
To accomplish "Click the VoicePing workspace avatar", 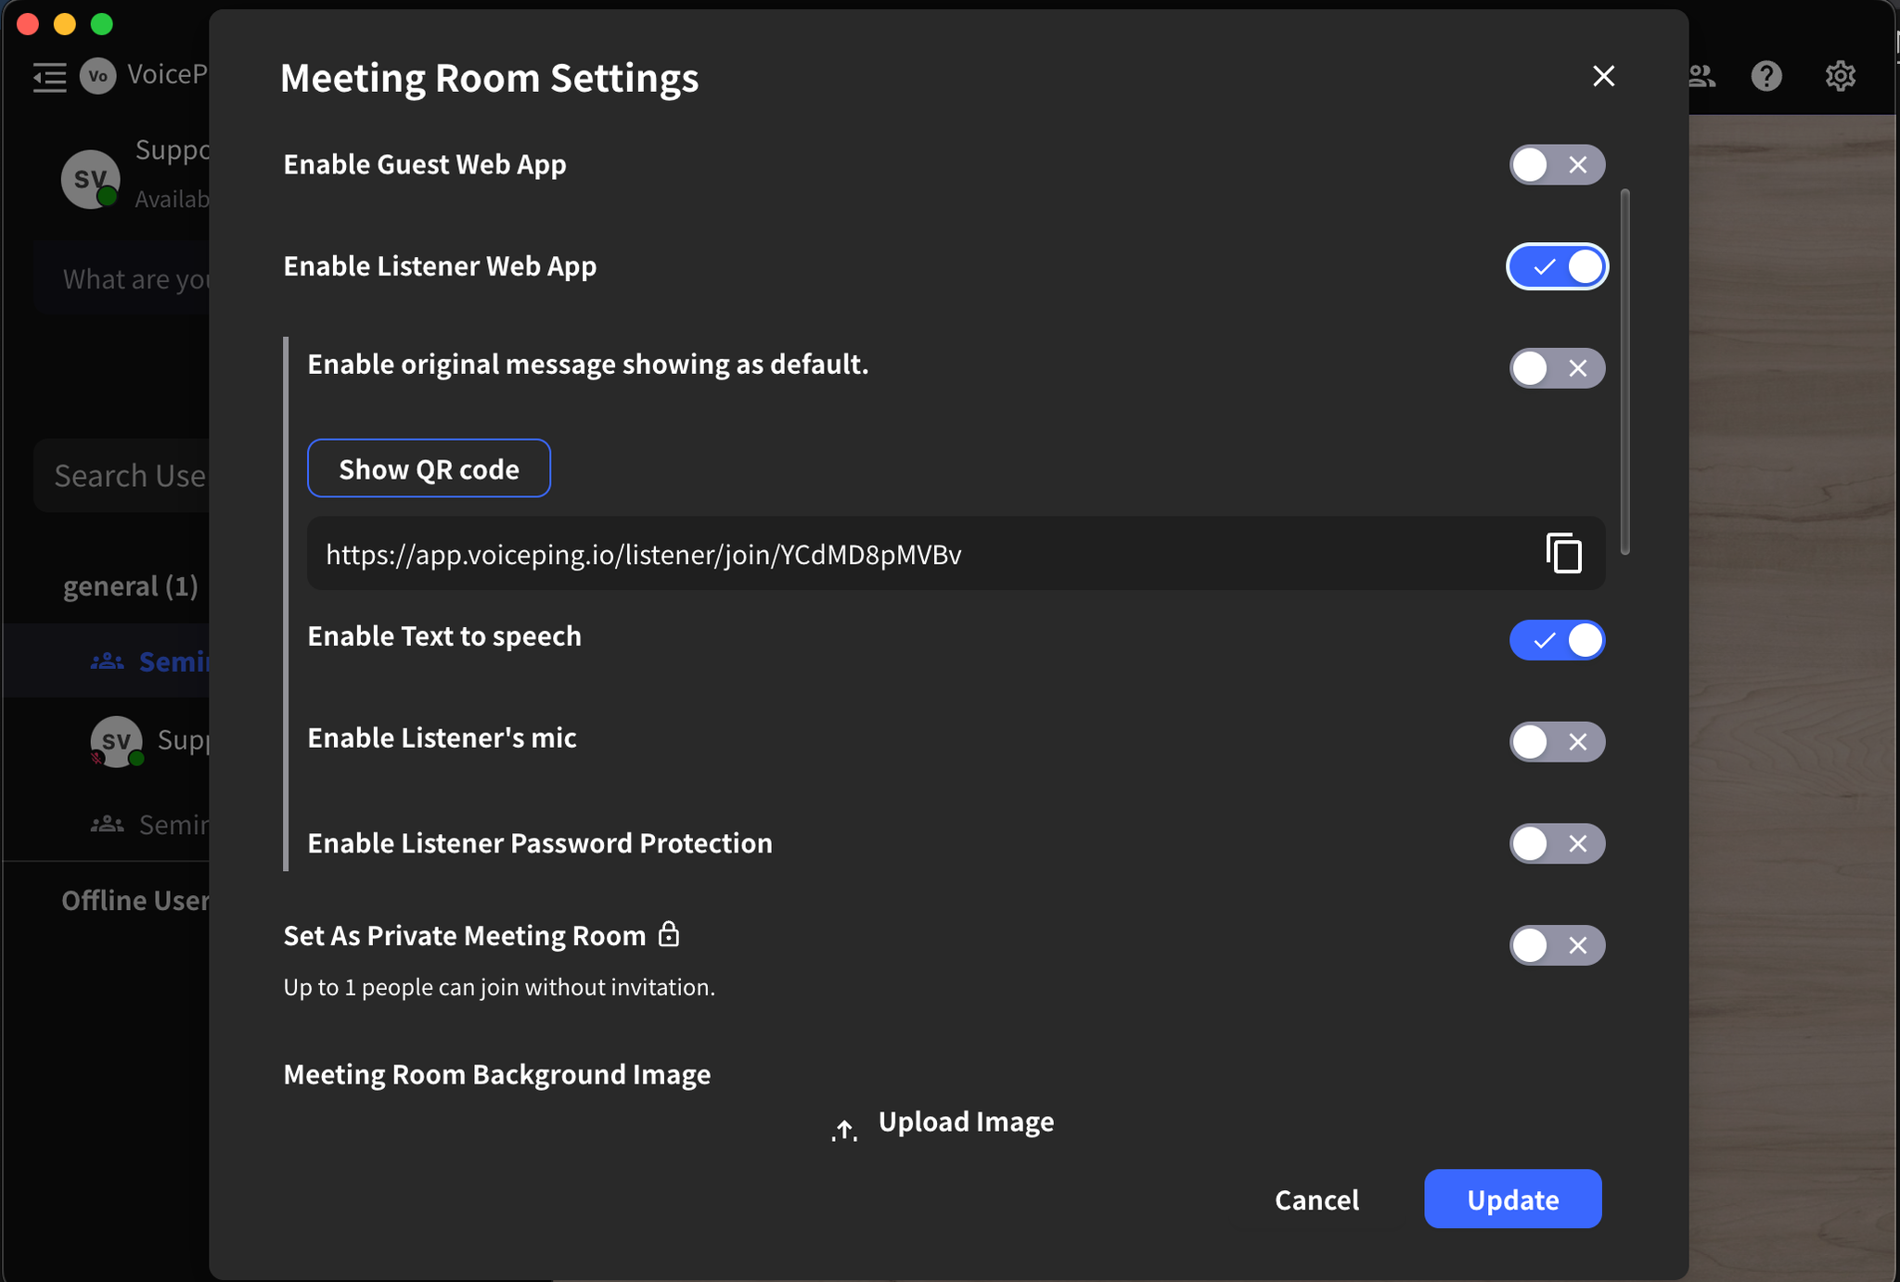I will point(97,76).
